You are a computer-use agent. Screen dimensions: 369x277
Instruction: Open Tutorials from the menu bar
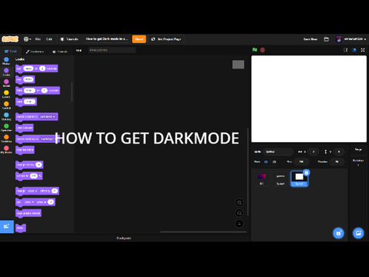point(69,39)
